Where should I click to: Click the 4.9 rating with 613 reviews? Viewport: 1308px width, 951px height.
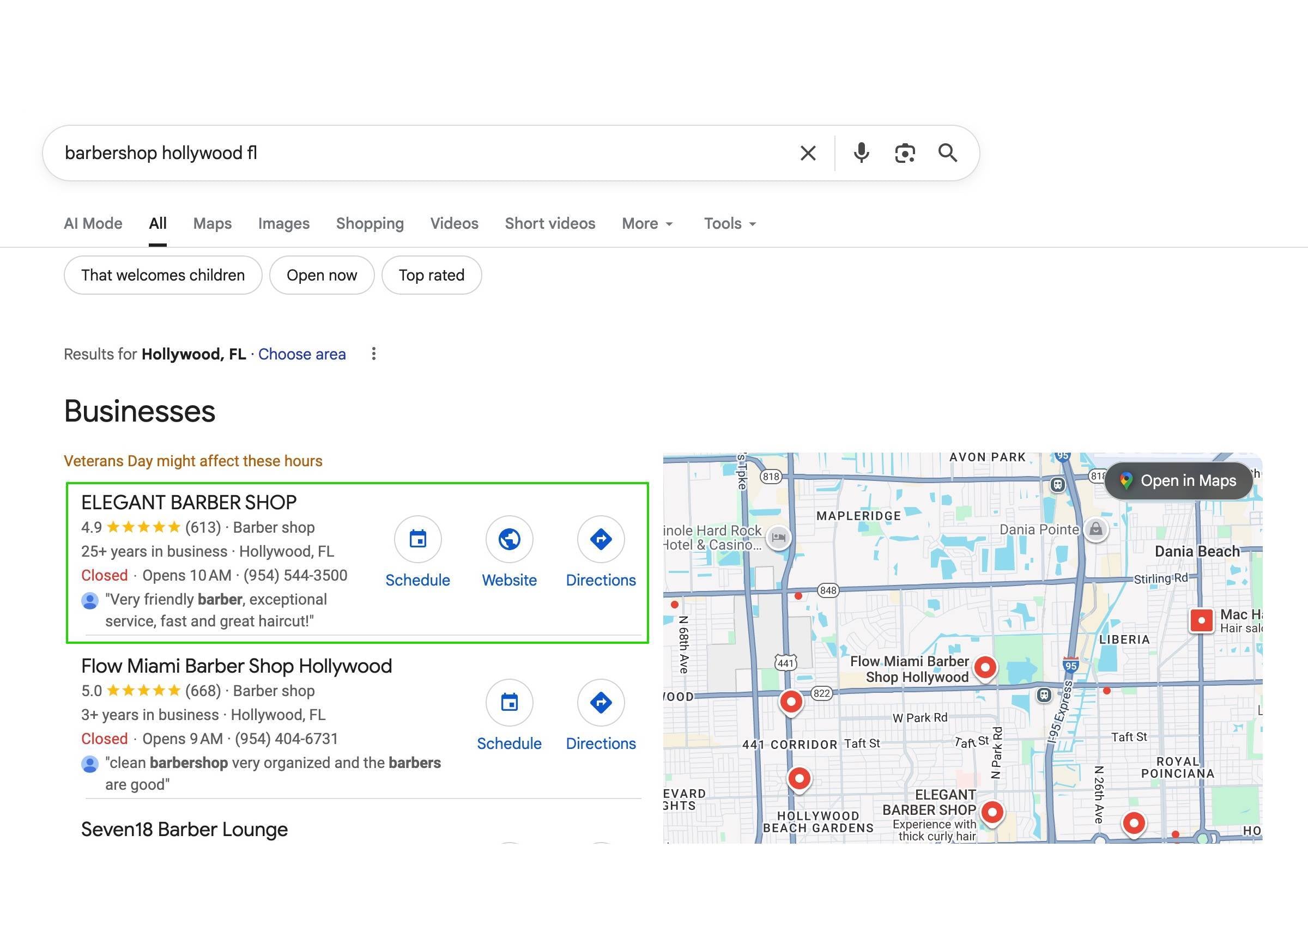(151, 527)
